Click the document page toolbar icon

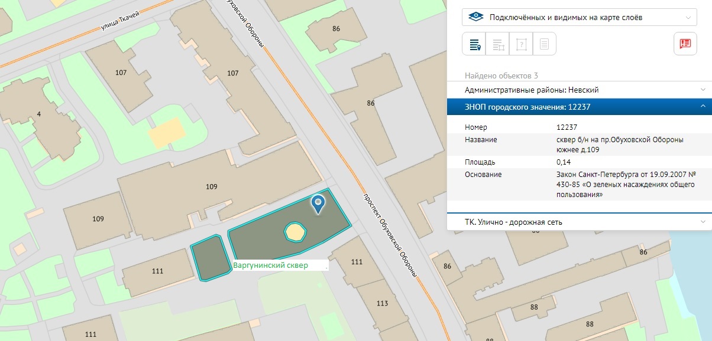(545, 44)
